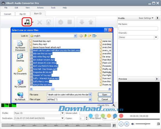Select Daniel-Bad day.mp3 file

tap(40, 41)
